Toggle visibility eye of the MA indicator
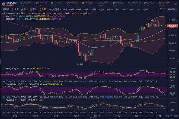 tap(11, 16)
